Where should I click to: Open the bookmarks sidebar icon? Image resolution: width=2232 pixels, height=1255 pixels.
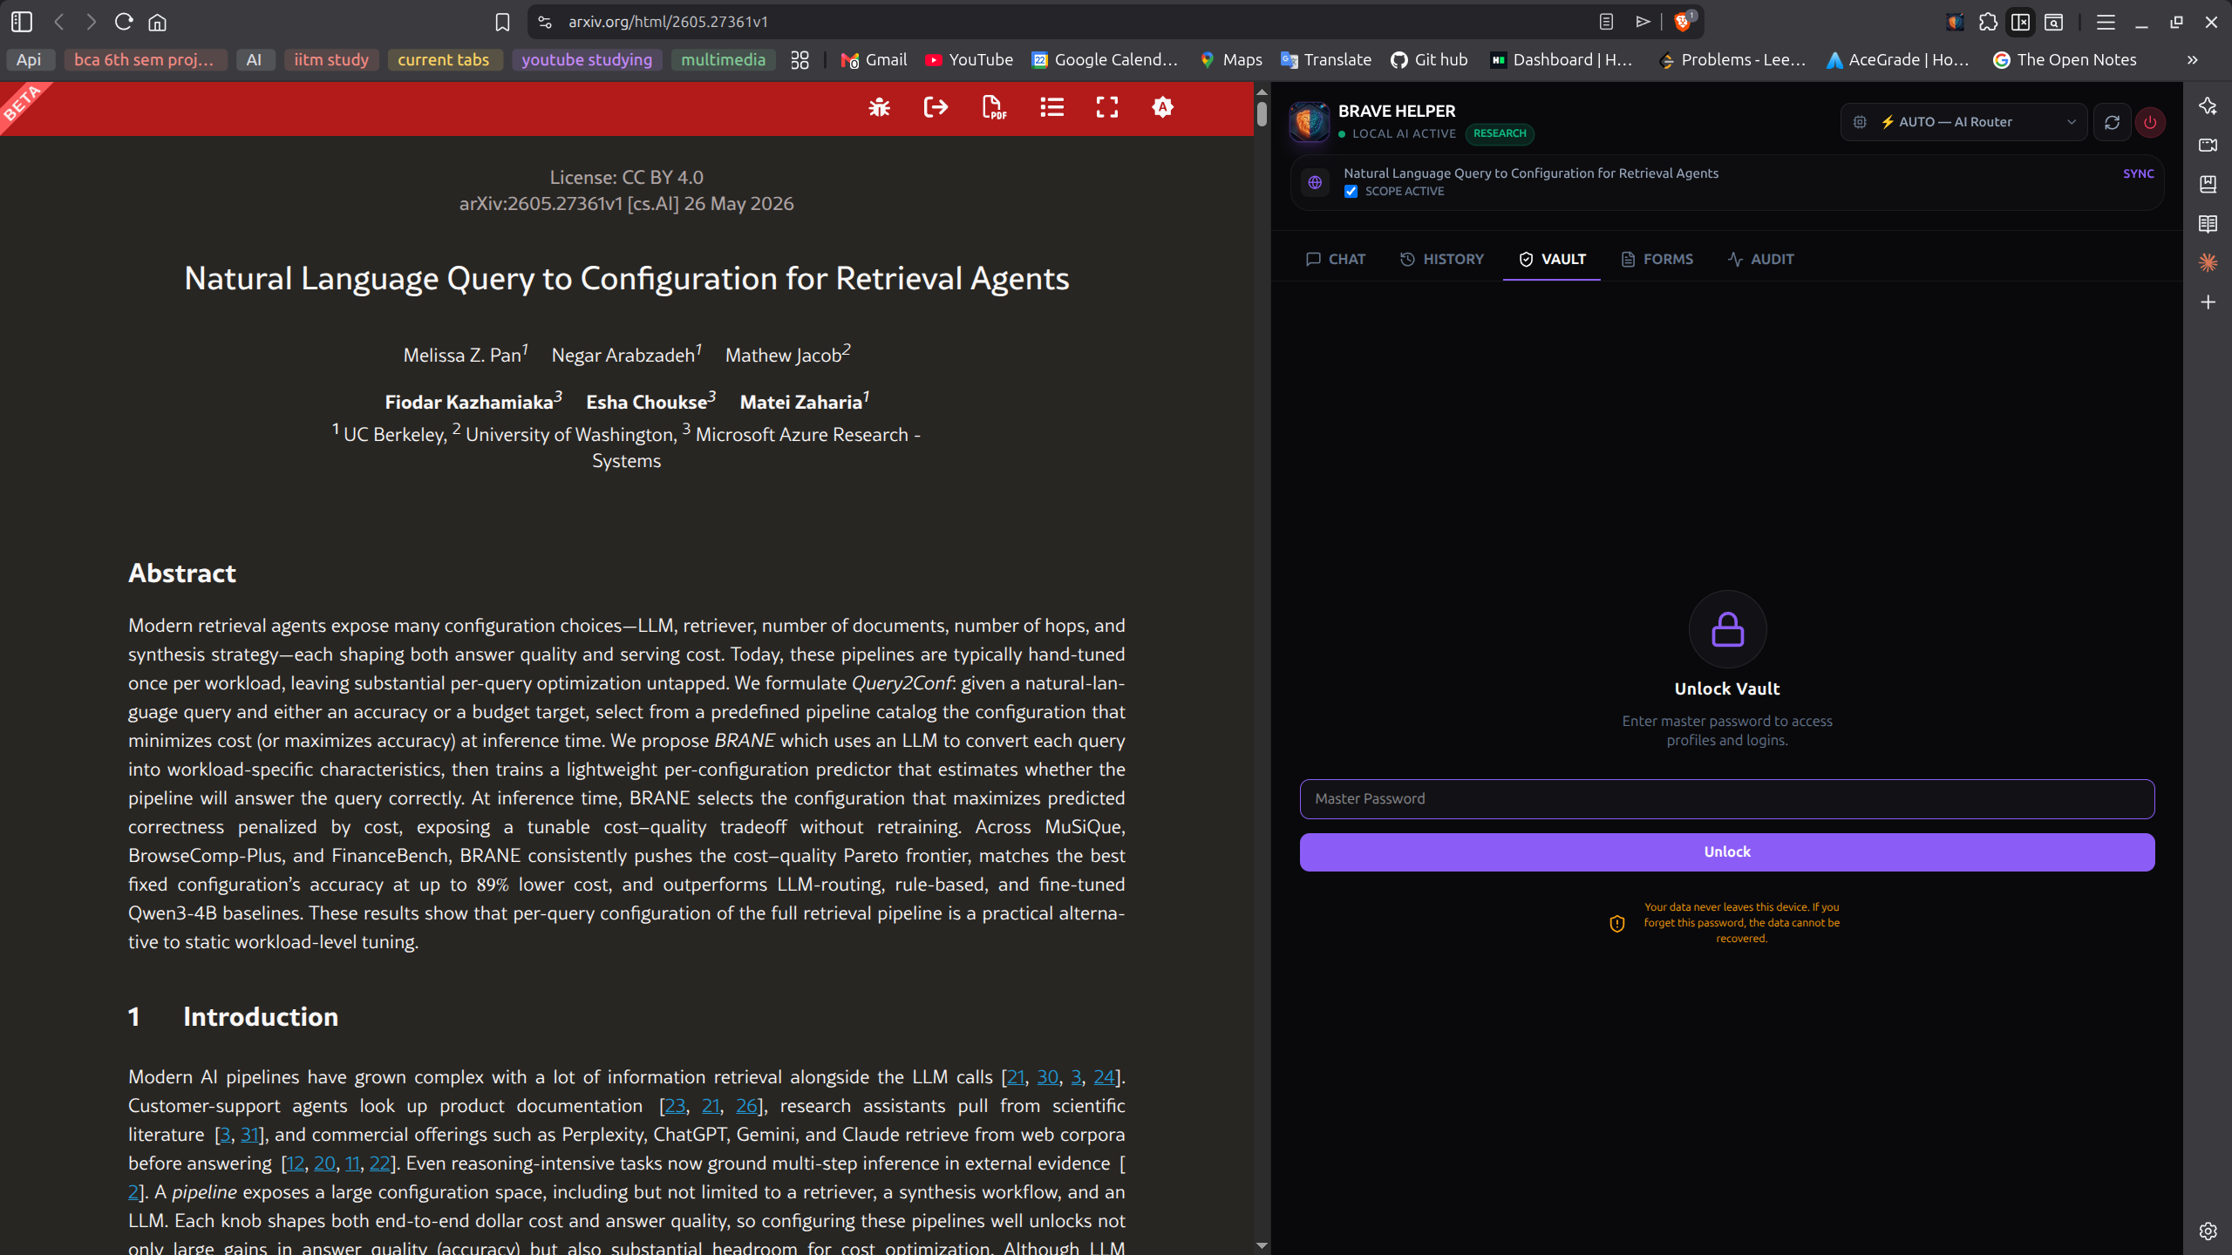tap(2208, 184)
